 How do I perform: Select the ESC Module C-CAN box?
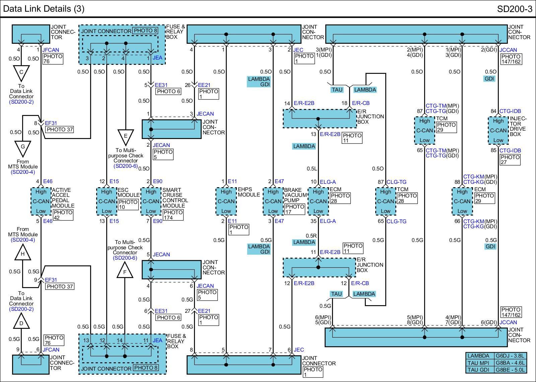pyautogui.click(x=107, y=201)
